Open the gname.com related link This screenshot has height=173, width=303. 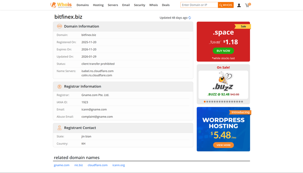(61, 165)
